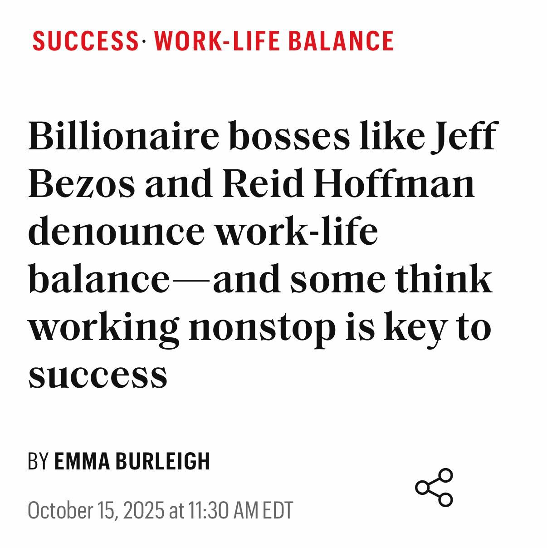
Task: Click the share icon beside the byline
Action: (x=434, y=488)
